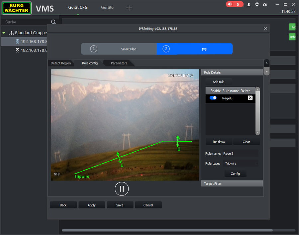This screenshot has height=235, width=299.
Task: Switch to the Detect Region tab
Action: click(61, 63)
